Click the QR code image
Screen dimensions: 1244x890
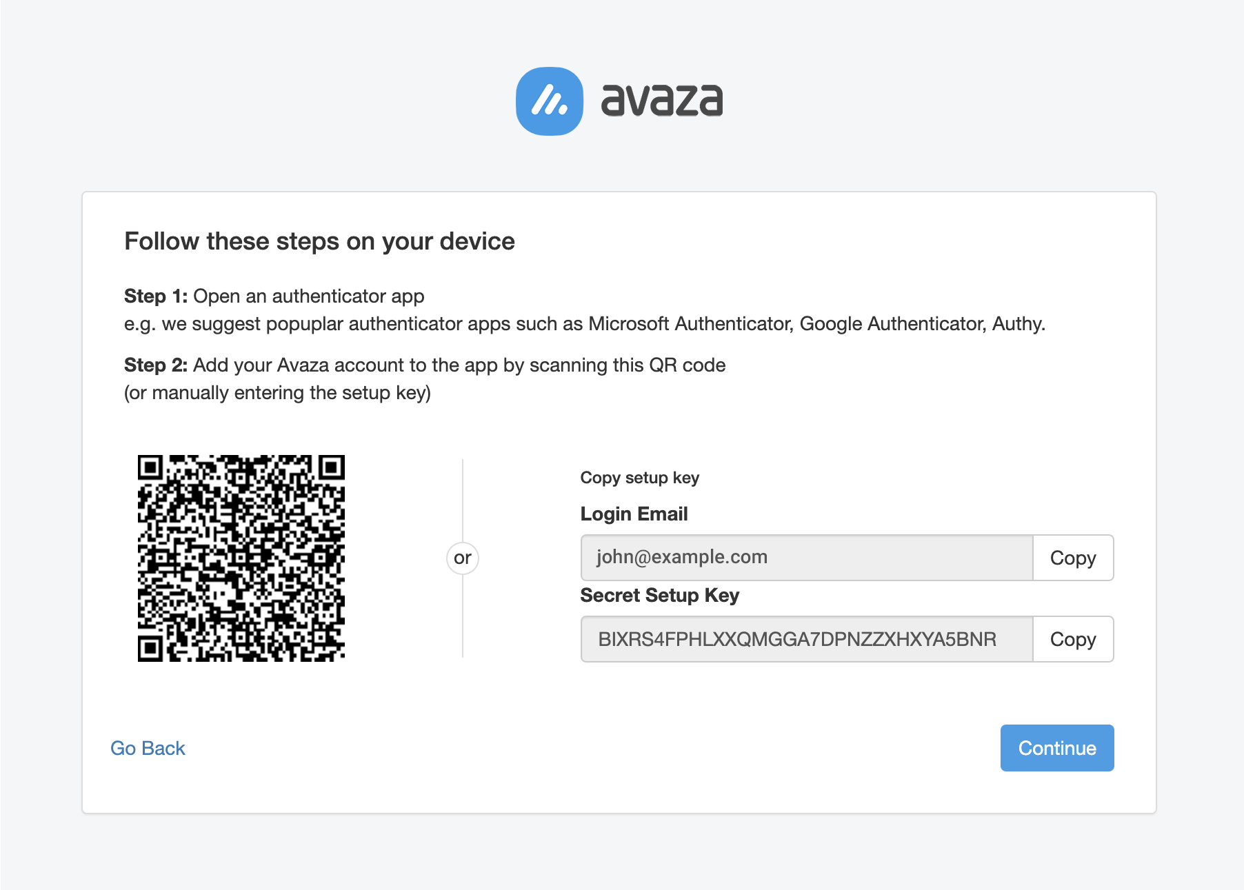pyautogui.click(x=241, y=558)
